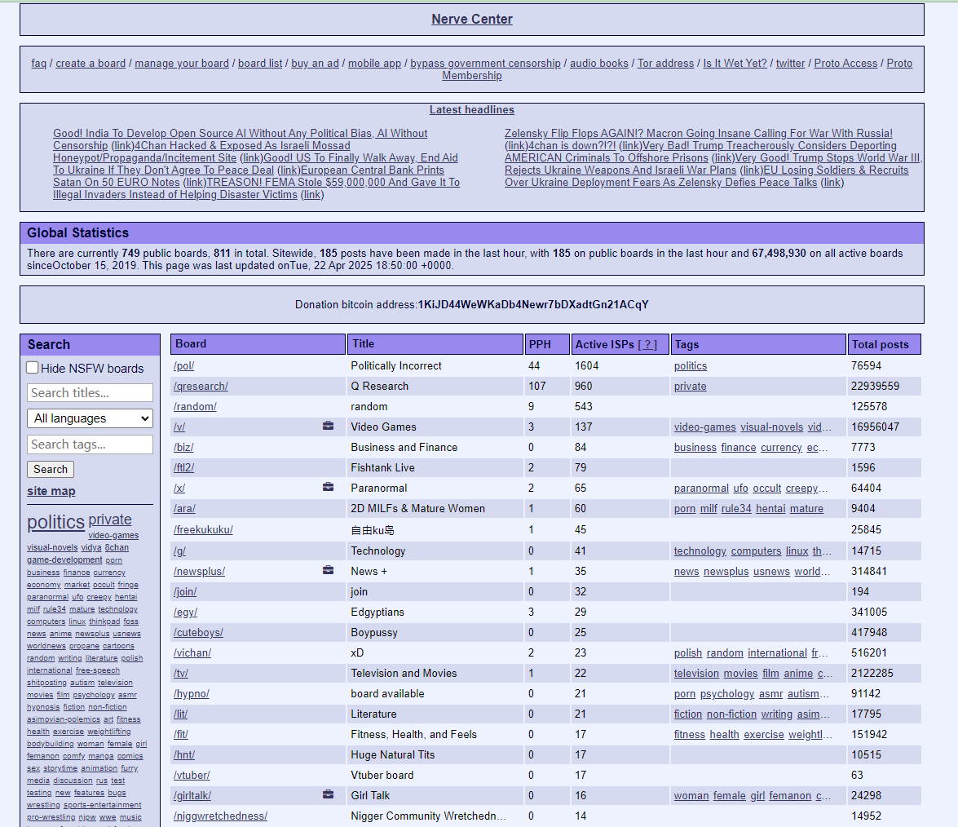Click the game-development tag in the sidebar
The width and height of the screenshot is (958, 827).
[x=64, y=559]
